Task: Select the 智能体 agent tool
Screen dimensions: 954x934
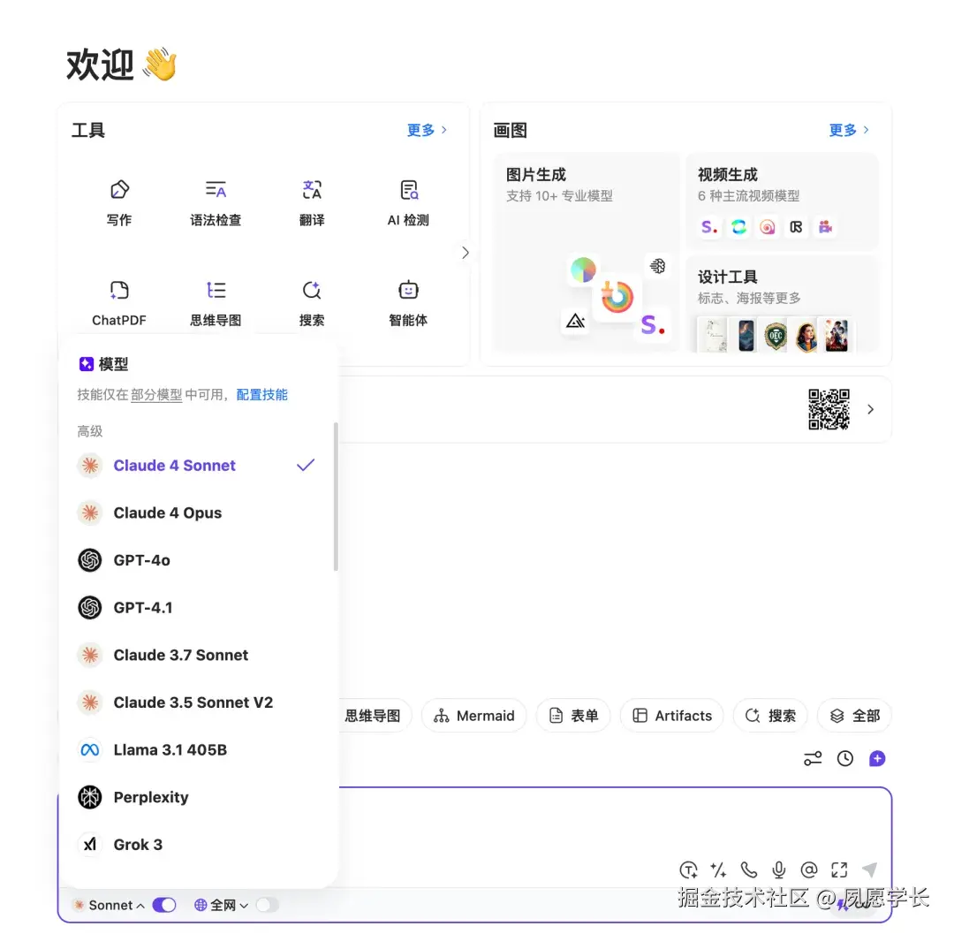Action: point(407,301)
